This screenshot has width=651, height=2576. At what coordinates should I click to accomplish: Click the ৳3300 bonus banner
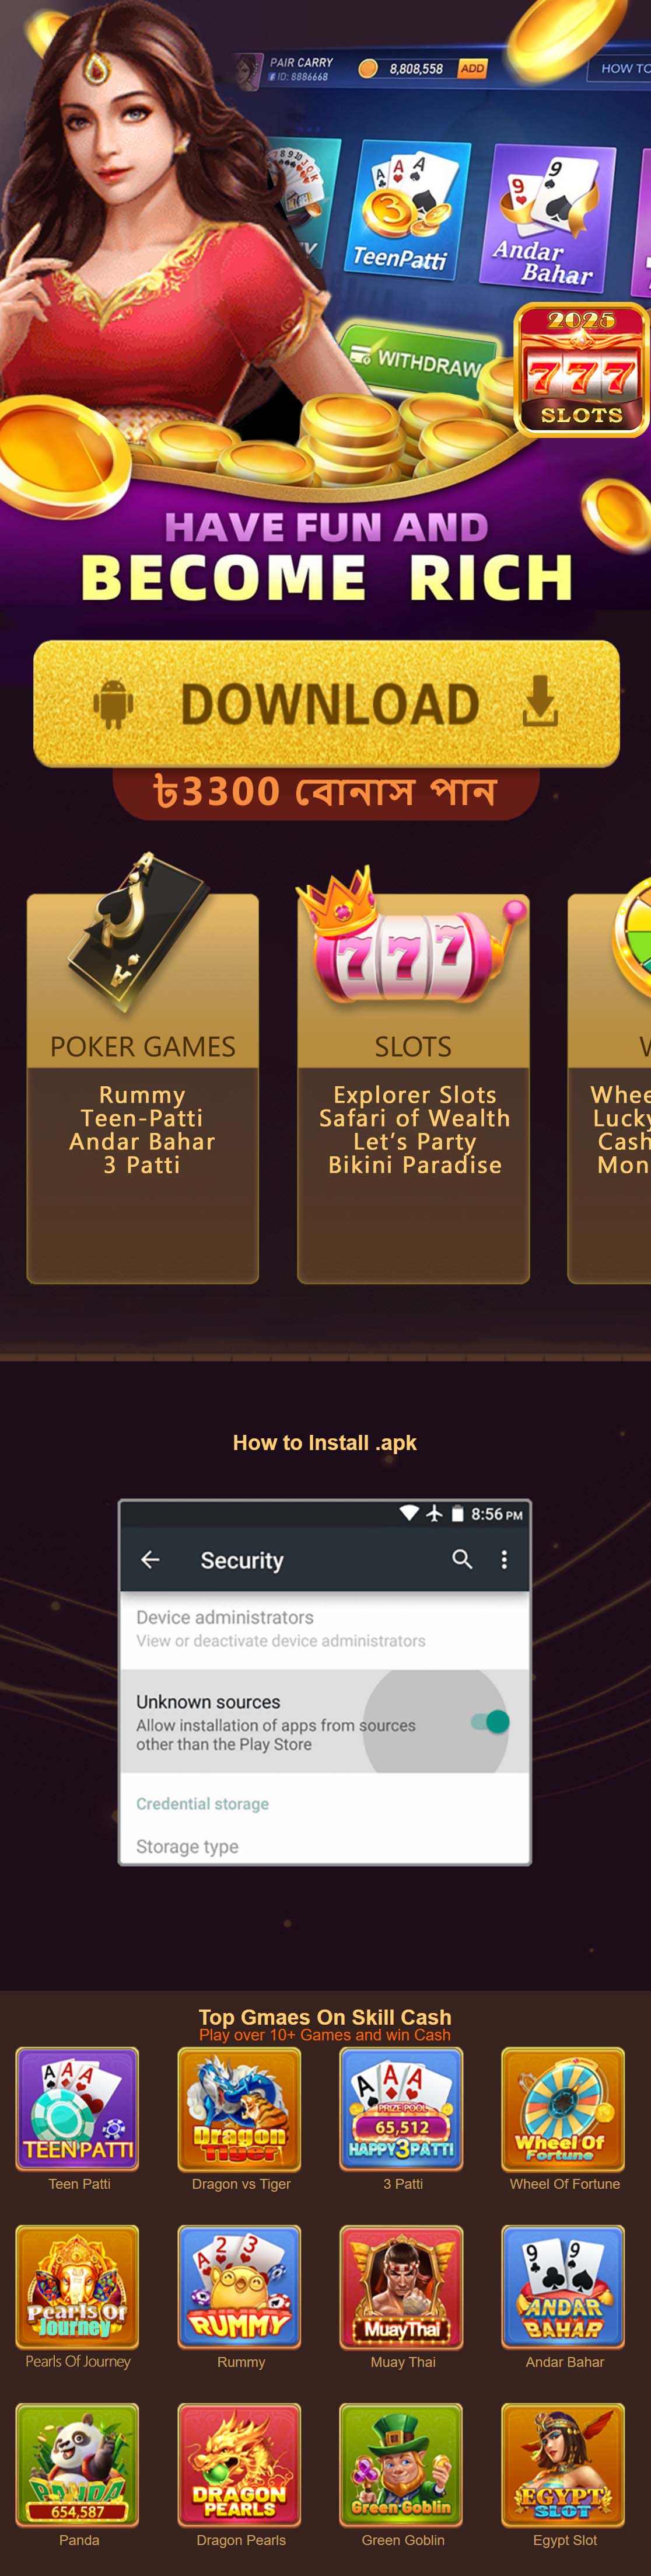point(325,792)
